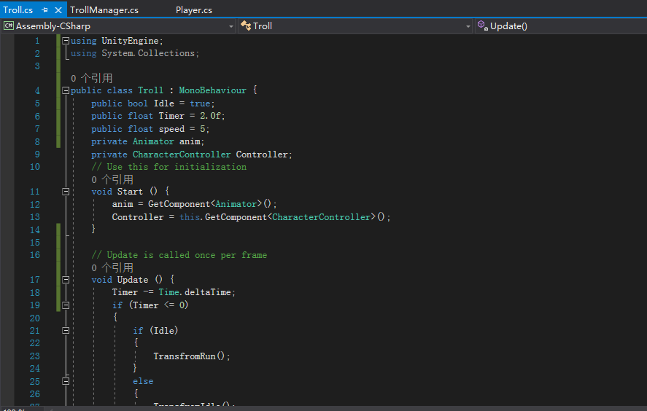The image size is (647, 411).
Task: Select the Troll.cs tab
Action: [x=18, y=10]
